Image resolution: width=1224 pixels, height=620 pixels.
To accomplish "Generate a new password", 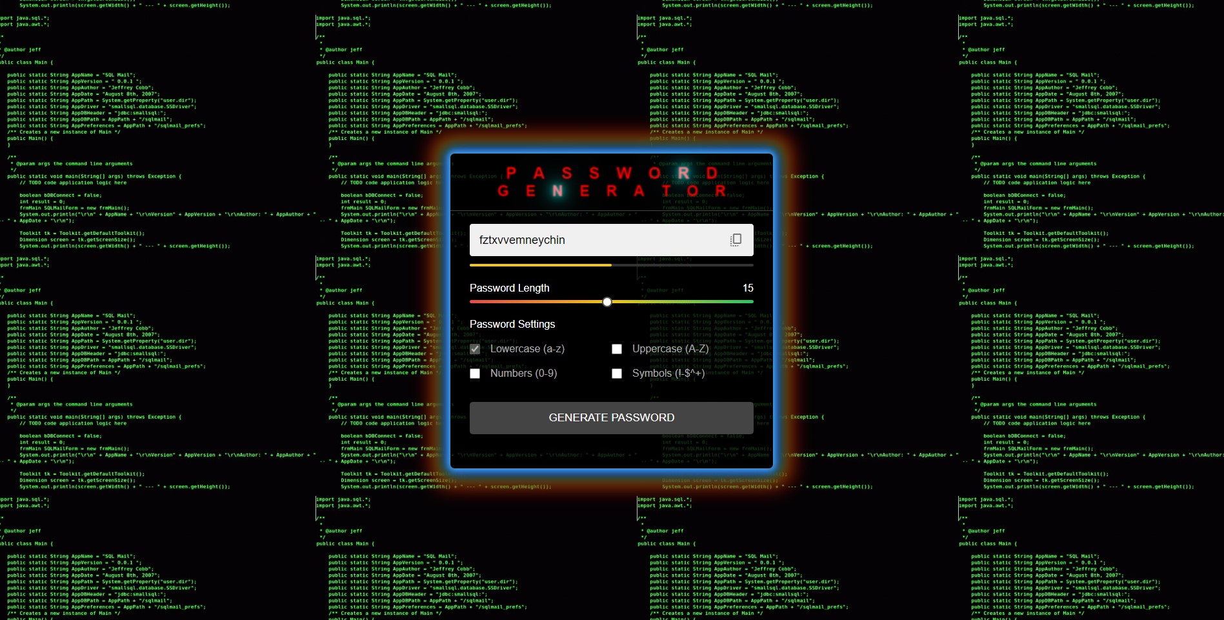I will point(611,417).
